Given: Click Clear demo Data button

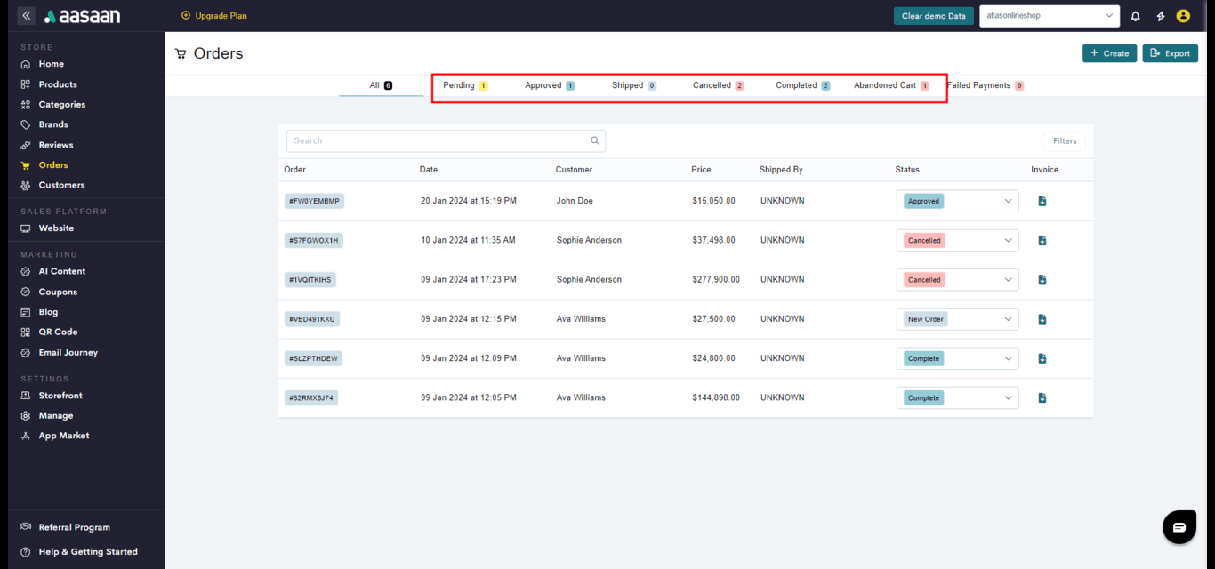Looking at the screenshot, I should (933, 16).
